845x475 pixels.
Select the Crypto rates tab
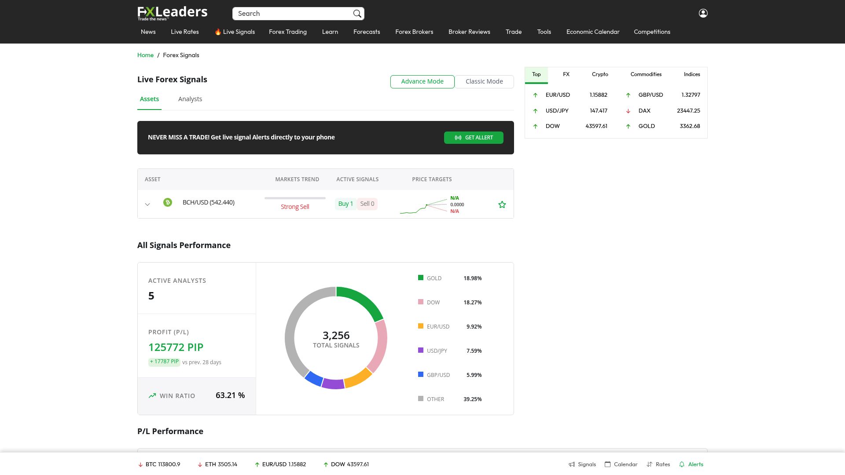600,75
